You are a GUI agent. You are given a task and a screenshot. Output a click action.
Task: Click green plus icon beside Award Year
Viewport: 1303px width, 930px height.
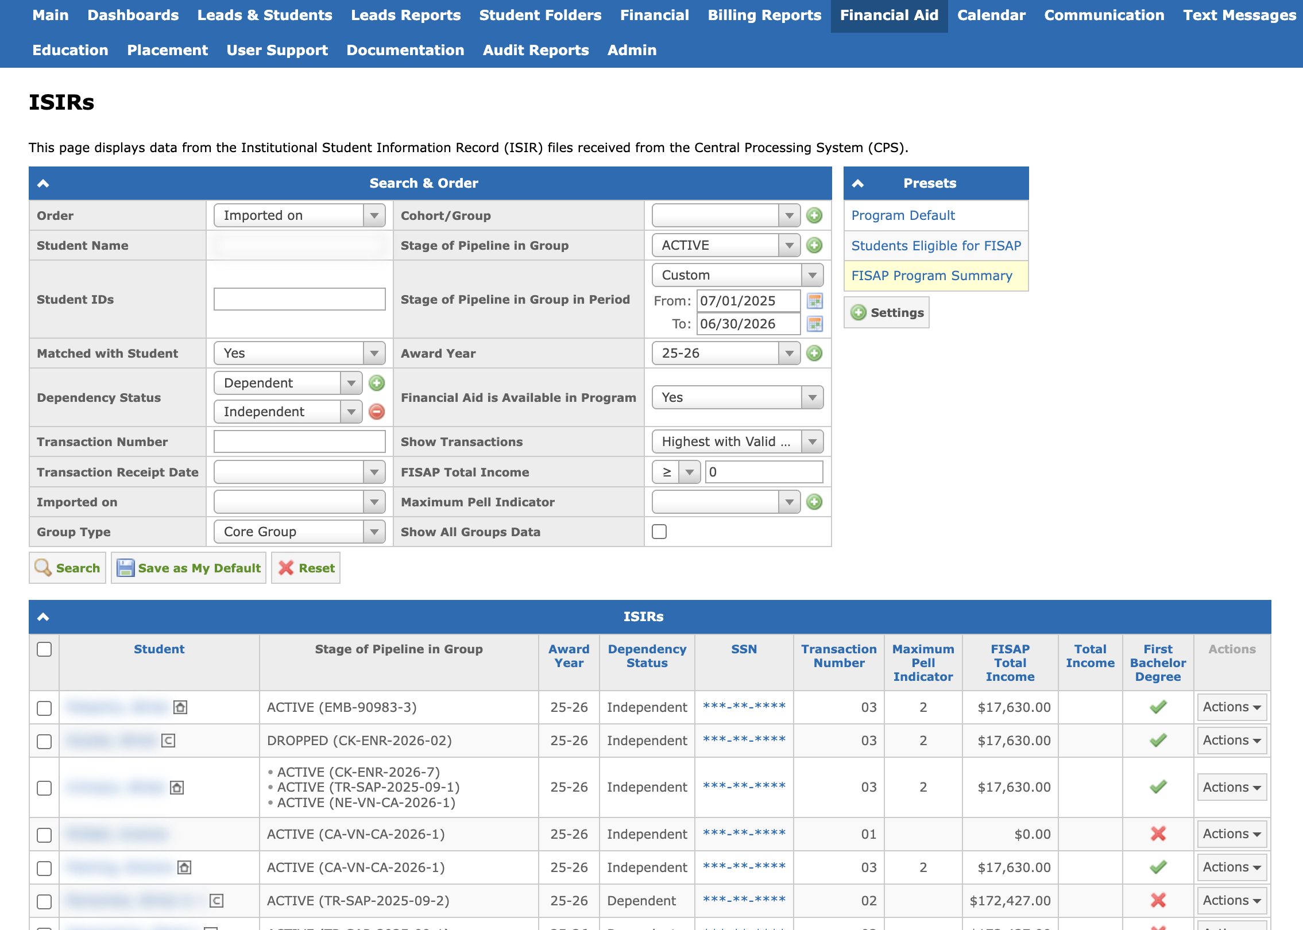[814, 353]
